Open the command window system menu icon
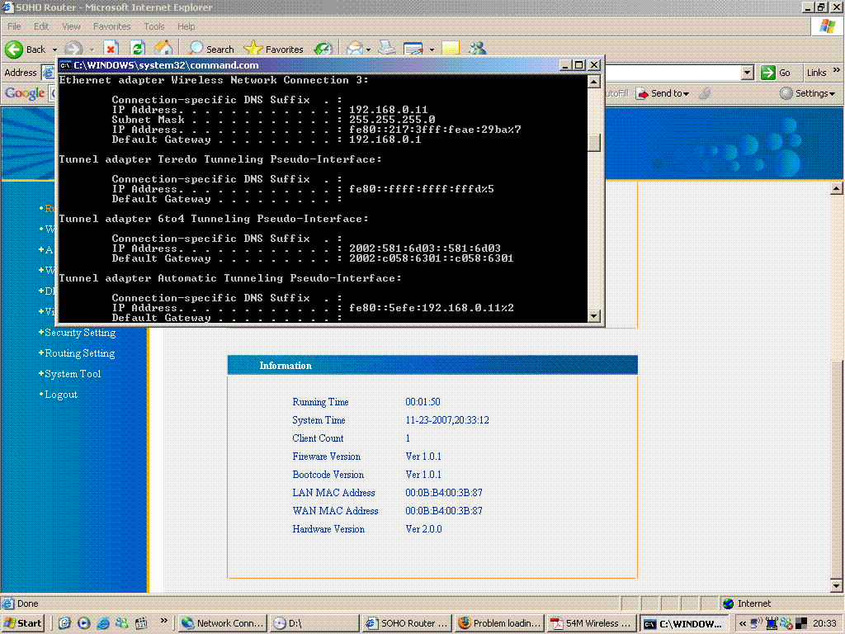Viewport: 845px width, 634px height. (66, 65)
